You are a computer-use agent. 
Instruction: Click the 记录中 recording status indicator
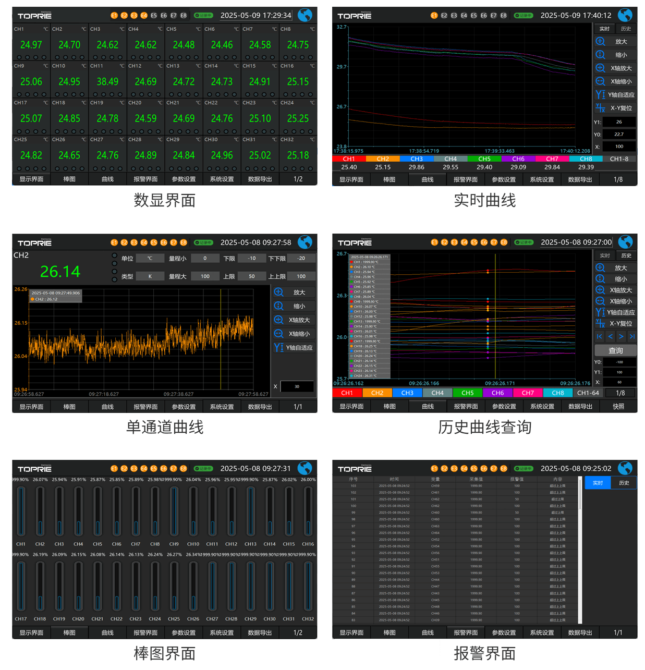click(203, 16)
